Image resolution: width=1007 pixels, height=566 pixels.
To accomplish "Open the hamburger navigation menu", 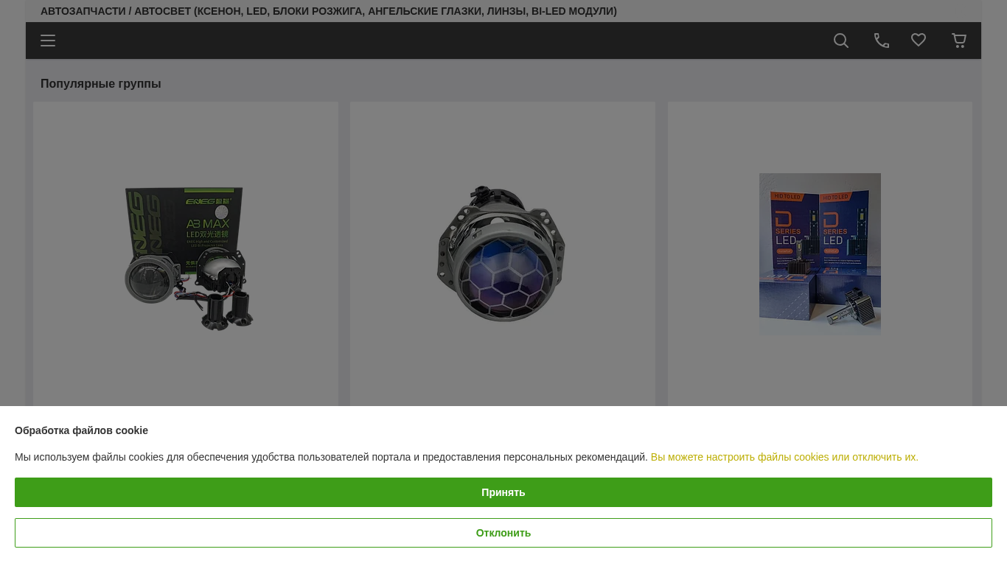I will click(x=48, y=41).
